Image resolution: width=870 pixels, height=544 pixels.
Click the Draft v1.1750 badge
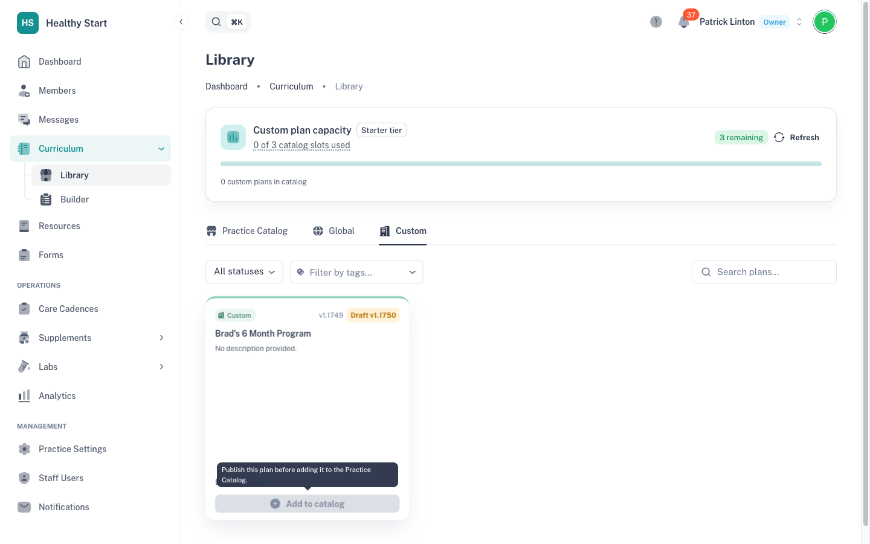pyautogui.click(x=373, y=315)
